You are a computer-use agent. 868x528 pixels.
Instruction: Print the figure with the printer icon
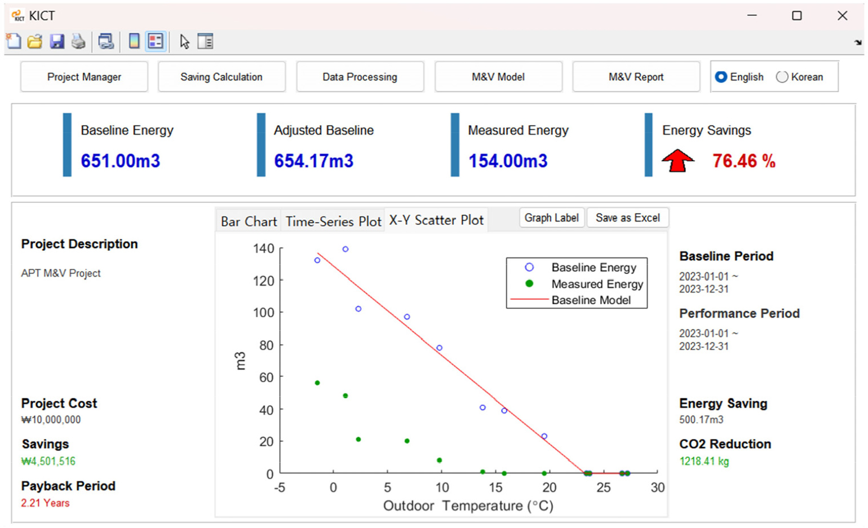click(x=78, y=41)
